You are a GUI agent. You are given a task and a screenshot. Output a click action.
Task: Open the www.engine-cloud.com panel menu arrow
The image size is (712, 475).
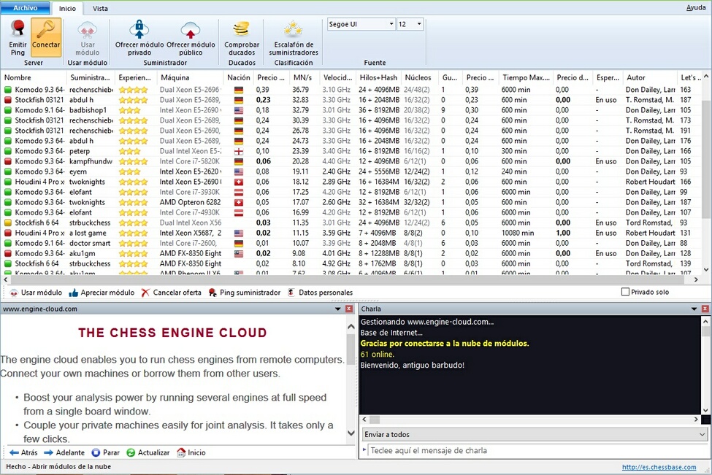337,309
